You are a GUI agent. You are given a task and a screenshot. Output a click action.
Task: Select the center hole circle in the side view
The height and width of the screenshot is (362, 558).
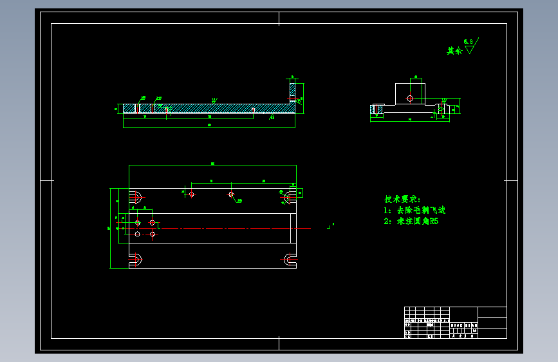click(410, 99)
